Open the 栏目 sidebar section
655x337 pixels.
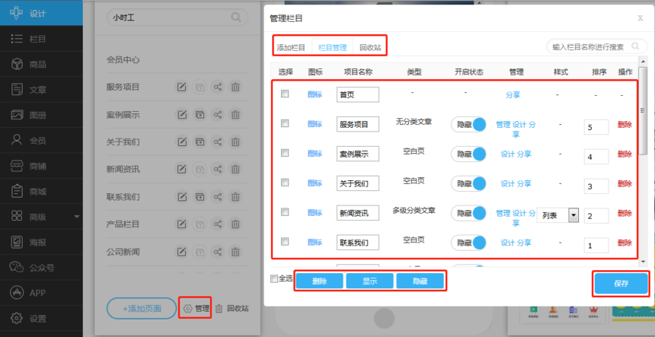pos(41,39)
